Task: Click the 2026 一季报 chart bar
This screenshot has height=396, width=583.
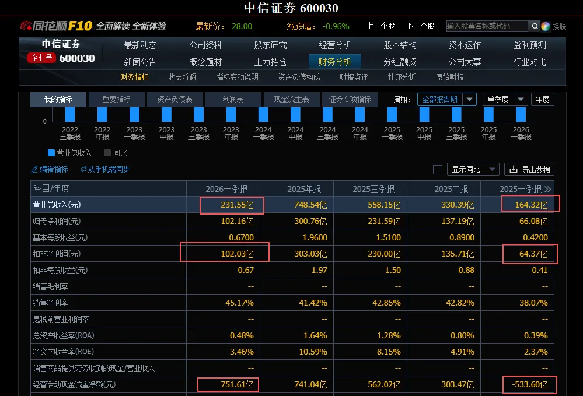Action: click(521, 115)
